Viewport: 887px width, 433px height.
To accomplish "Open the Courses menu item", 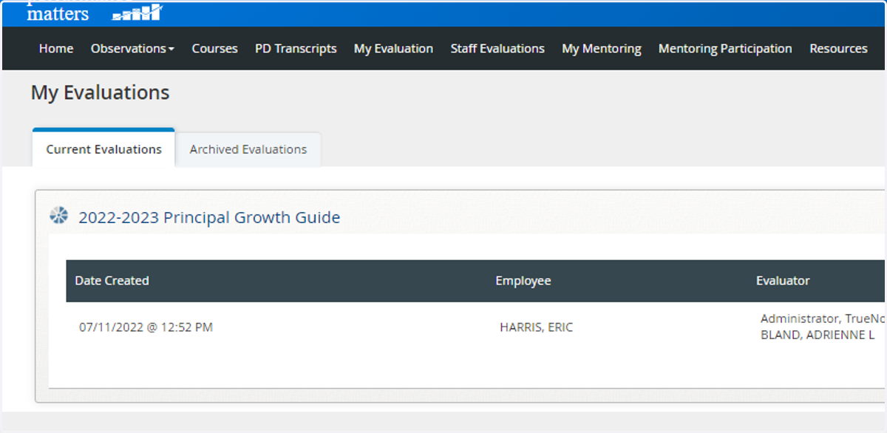I will [x=215, y=49].
